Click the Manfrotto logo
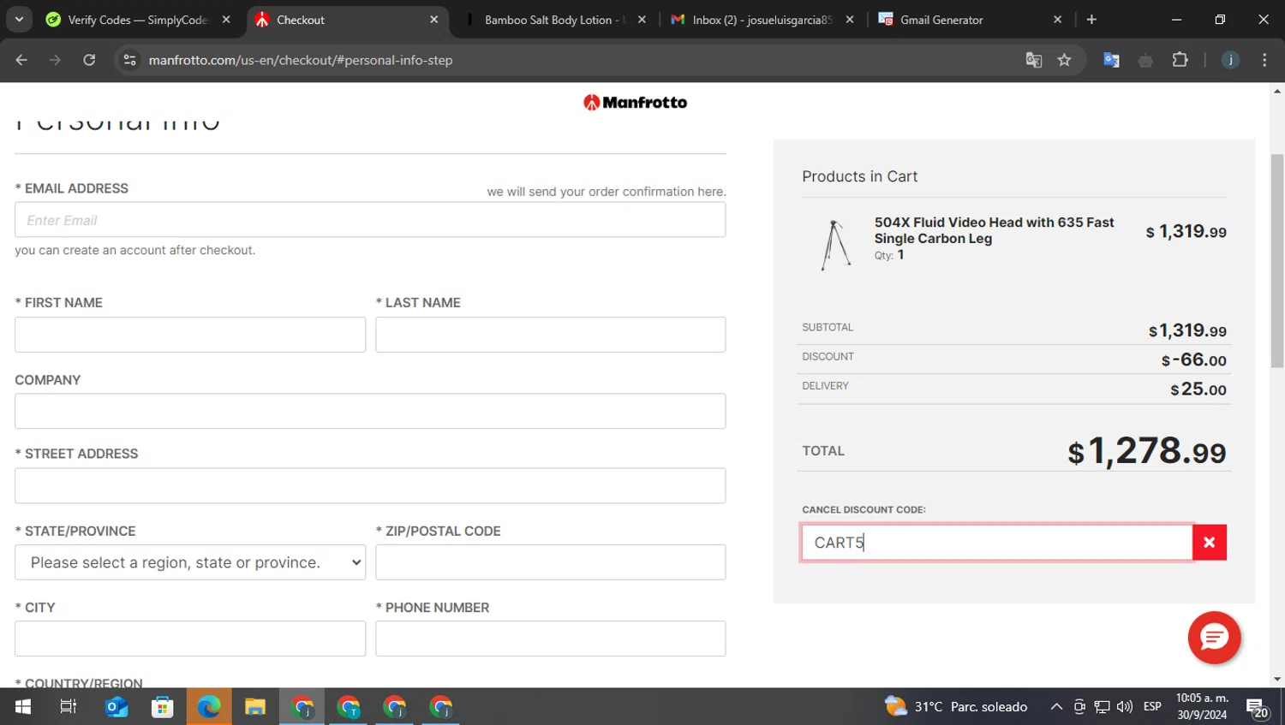Screen dimensions: 1285x725 635,103
